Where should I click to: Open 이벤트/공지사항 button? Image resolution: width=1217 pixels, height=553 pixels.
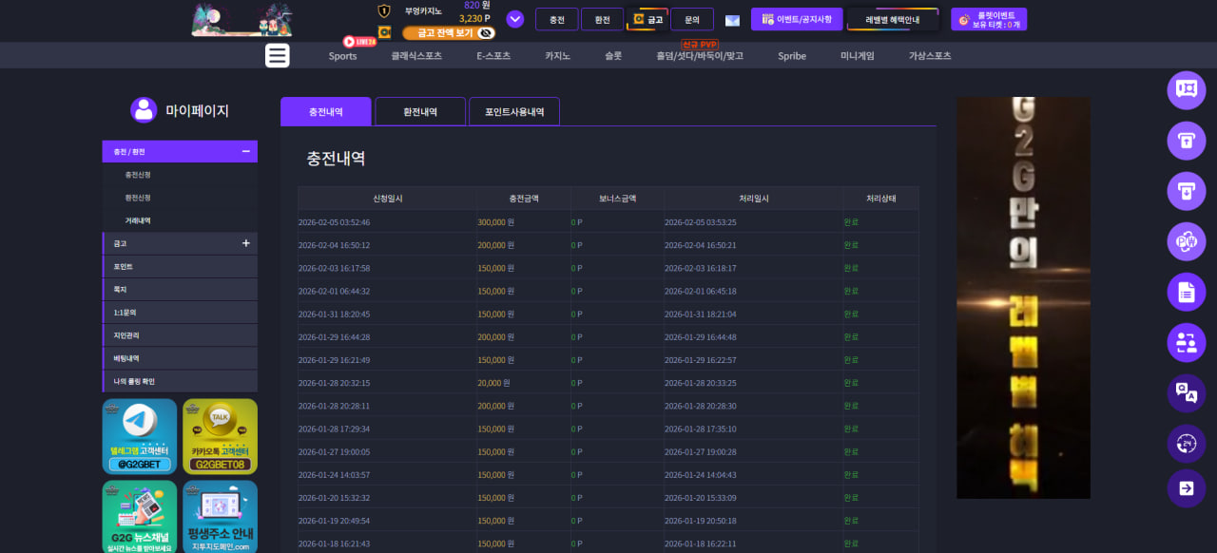797,19
